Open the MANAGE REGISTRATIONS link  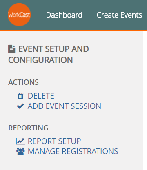click(73, 151)
